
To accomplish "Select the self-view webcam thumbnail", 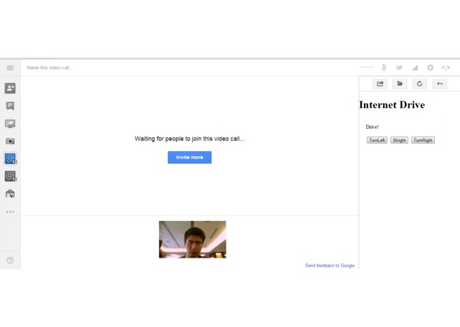I will pyautogui.click(x=193, y=240).
